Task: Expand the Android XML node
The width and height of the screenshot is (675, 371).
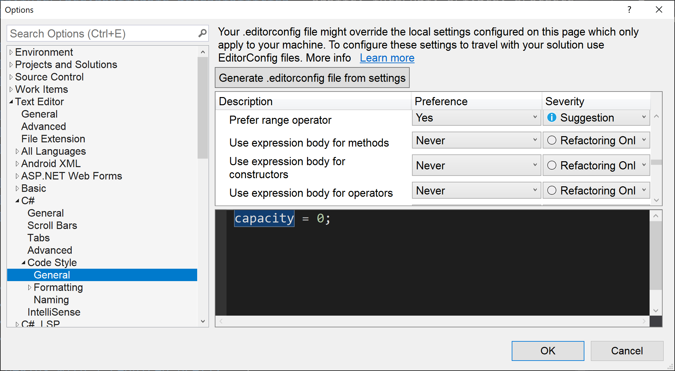Action: coord(17,164)
